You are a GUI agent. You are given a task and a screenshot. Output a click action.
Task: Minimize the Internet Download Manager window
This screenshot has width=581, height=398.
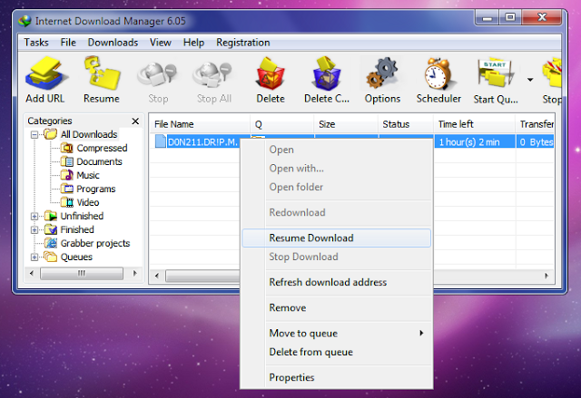(487, 17)
